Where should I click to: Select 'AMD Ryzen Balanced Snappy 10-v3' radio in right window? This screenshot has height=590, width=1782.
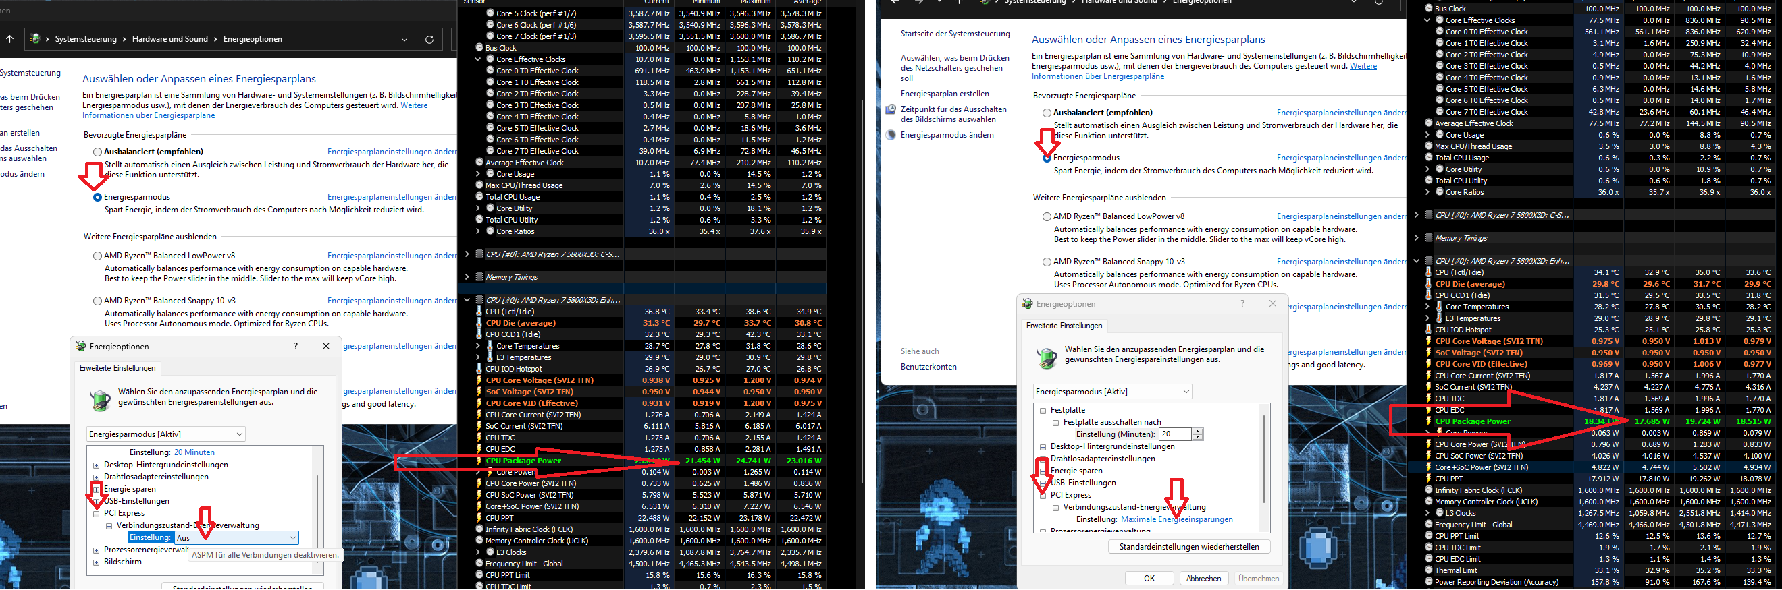[x=1047, y=262]
